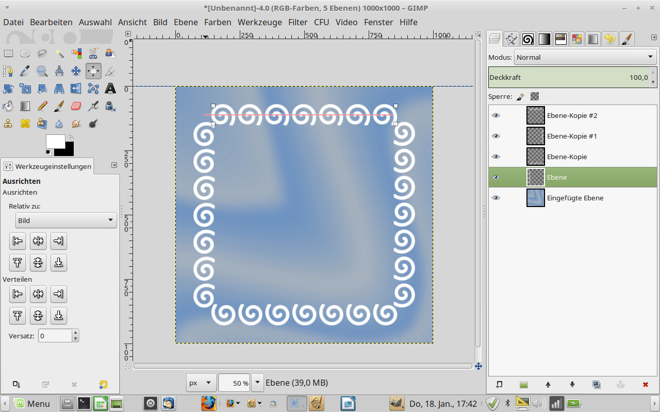Pick the Eraser tool
This screenshot has width=660, height=412.
pyautogui.click(x=76, y=106)
